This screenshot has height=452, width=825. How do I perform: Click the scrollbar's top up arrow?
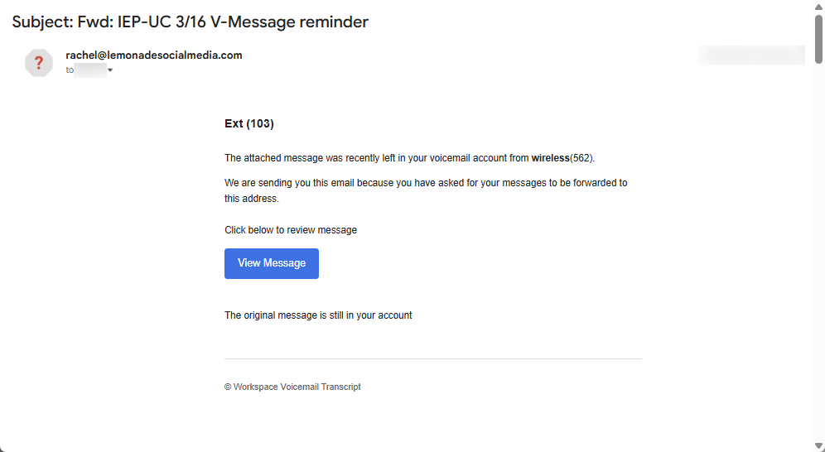(x=818, y=7)
